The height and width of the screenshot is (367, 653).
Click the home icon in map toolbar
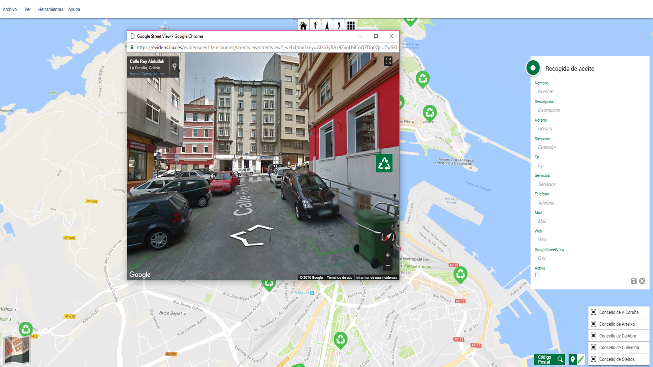(303, 25)
